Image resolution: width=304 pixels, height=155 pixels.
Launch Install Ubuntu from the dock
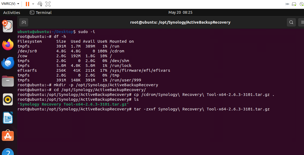[x=8, y=26]
